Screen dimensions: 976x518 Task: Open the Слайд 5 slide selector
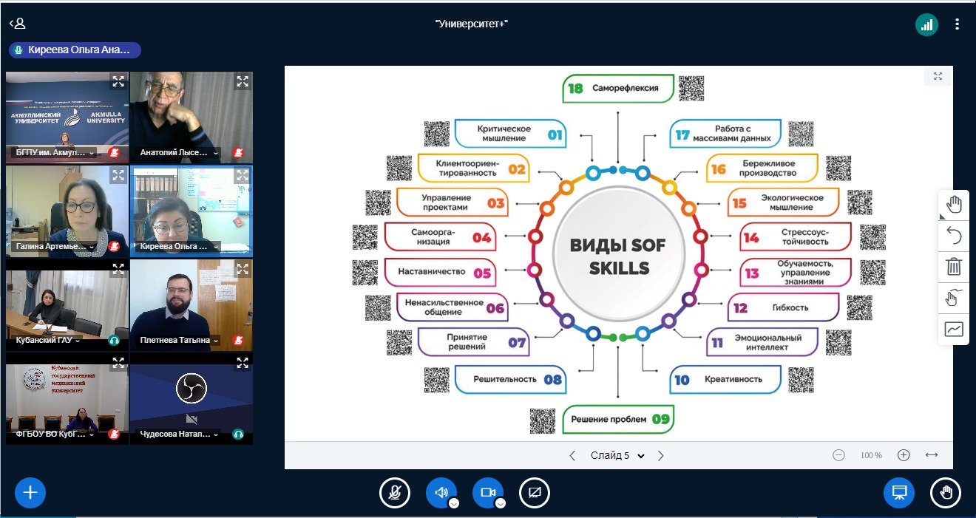617,456
